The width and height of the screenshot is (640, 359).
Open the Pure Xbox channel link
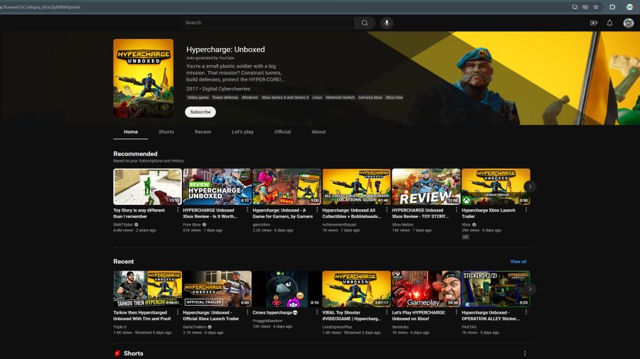192,225
